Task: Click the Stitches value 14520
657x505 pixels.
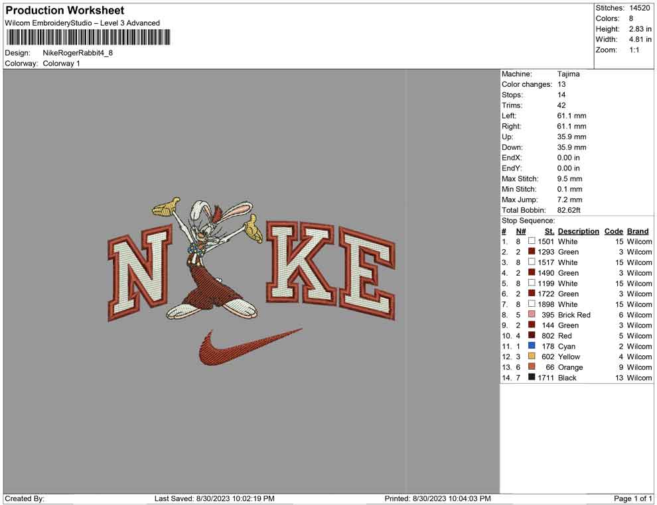Action: (639, 8)
